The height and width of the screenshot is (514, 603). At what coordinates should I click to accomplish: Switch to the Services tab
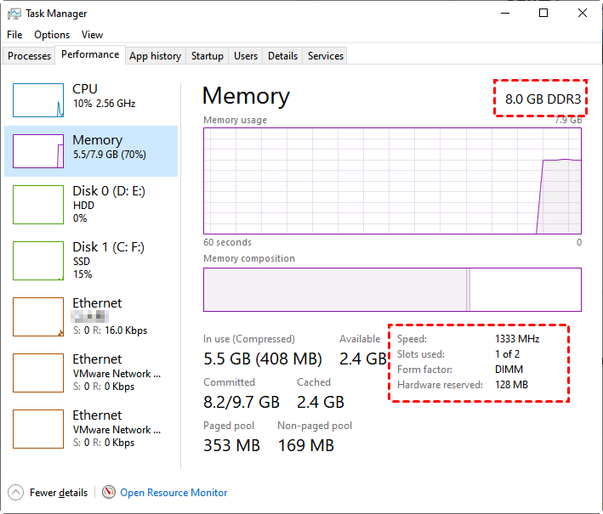pos(326,56)
